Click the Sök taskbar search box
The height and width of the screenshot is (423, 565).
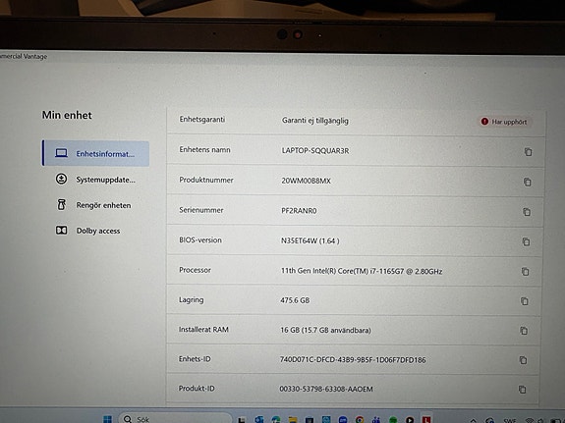175,419
